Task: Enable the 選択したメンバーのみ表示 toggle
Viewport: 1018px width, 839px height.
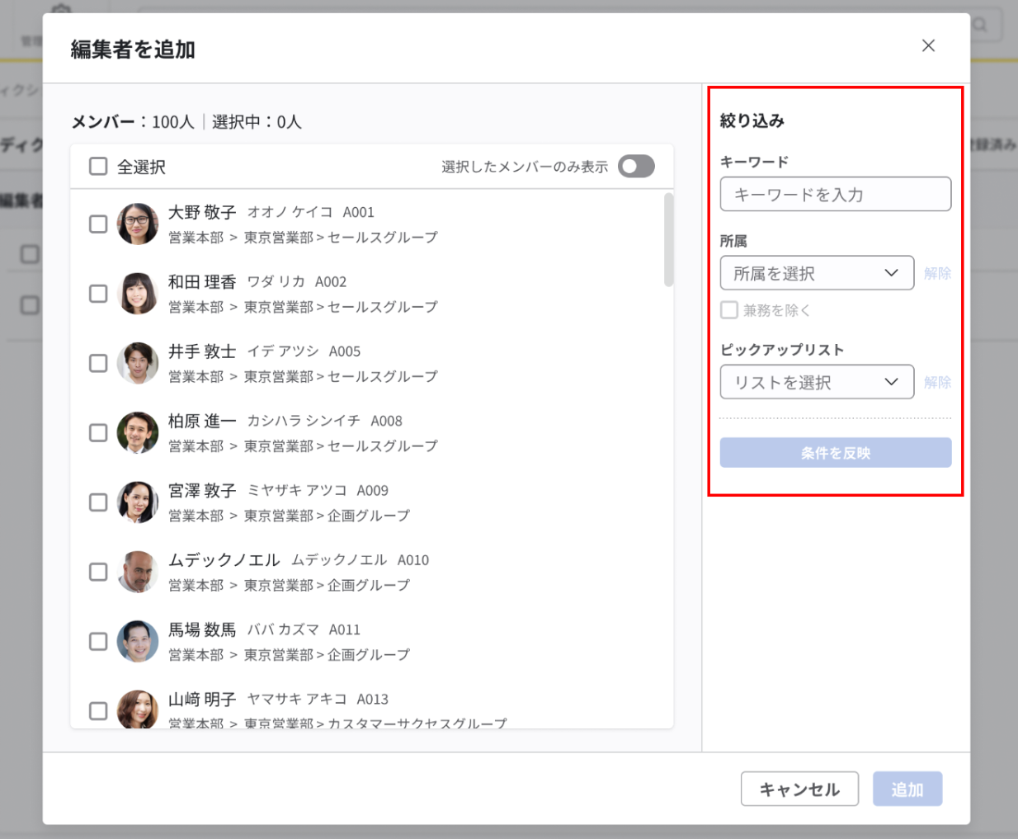Action: pos(636,166)
